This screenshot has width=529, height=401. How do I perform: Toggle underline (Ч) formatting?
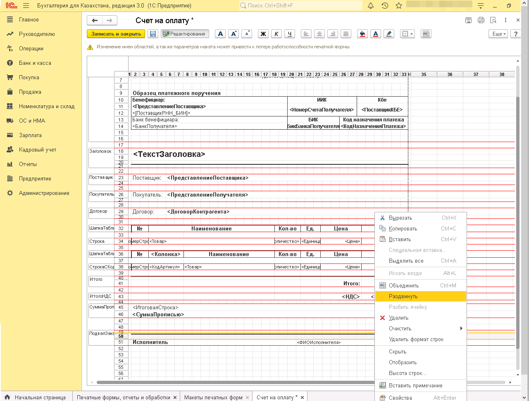click(290, 34)
